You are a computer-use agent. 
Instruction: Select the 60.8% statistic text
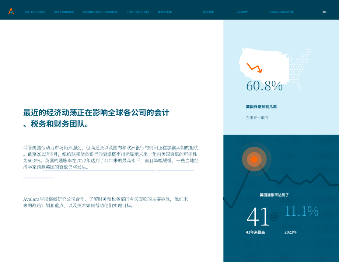click(264, 86)
